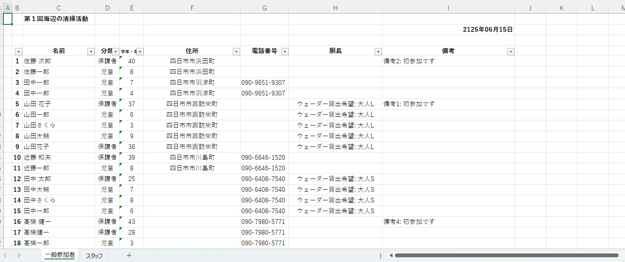This screenshot has width=625, height=262.
Task: Open the 備考 filter dropdown arrow
Action: coord(511,51)
